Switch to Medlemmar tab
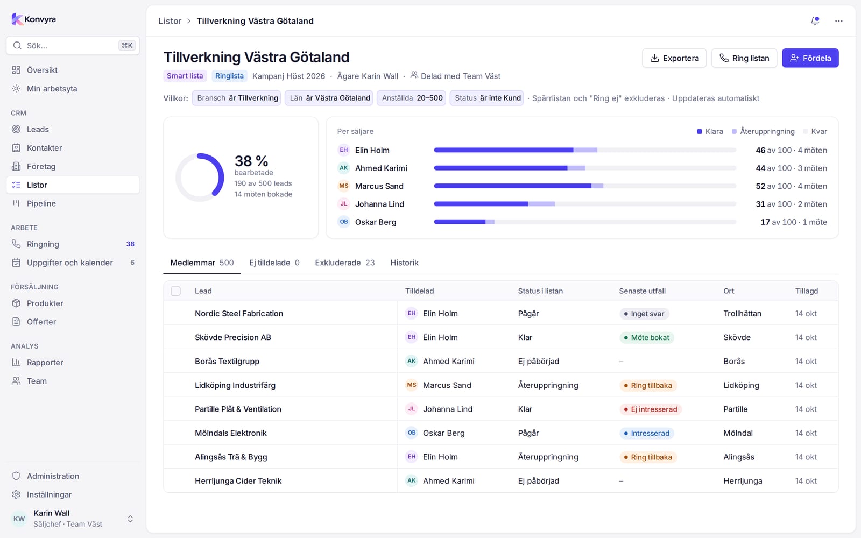 click(202, 263)
